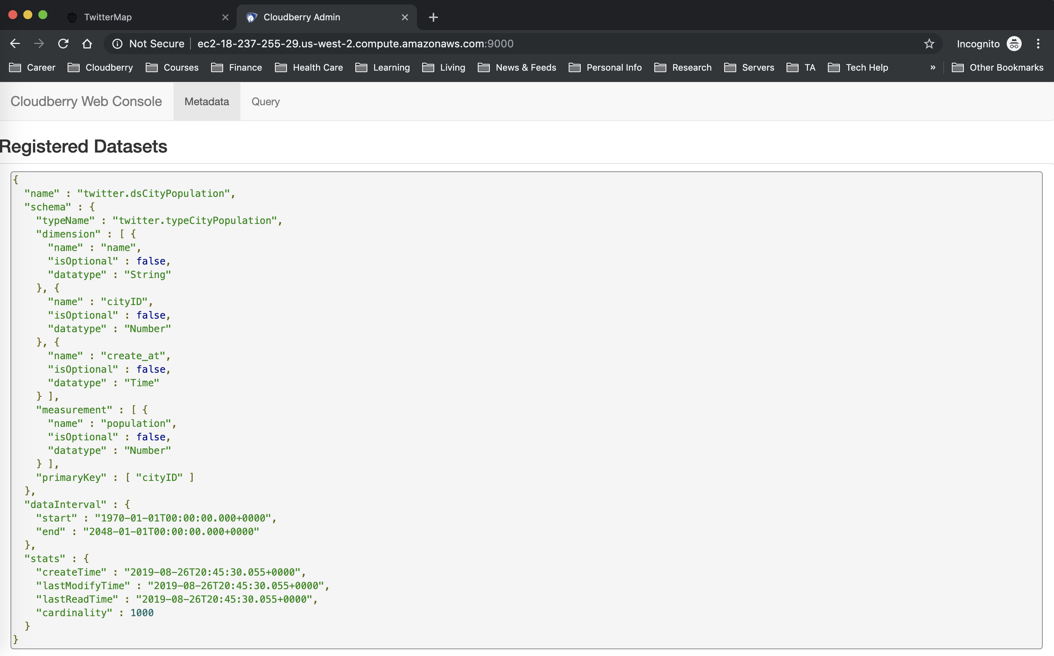Open the Query tab
The image size is (1054, 656).
pyautogui.click(x=266, y=101)
